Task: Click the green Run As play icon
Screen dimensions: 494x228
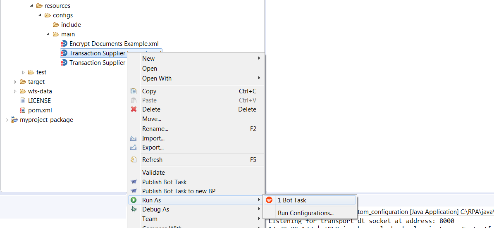Action: 134,199
